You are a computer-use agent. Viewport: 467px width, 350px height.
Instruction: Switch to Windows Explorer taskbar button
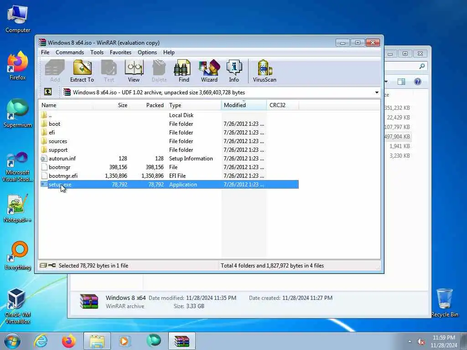(x=97, y=341)
